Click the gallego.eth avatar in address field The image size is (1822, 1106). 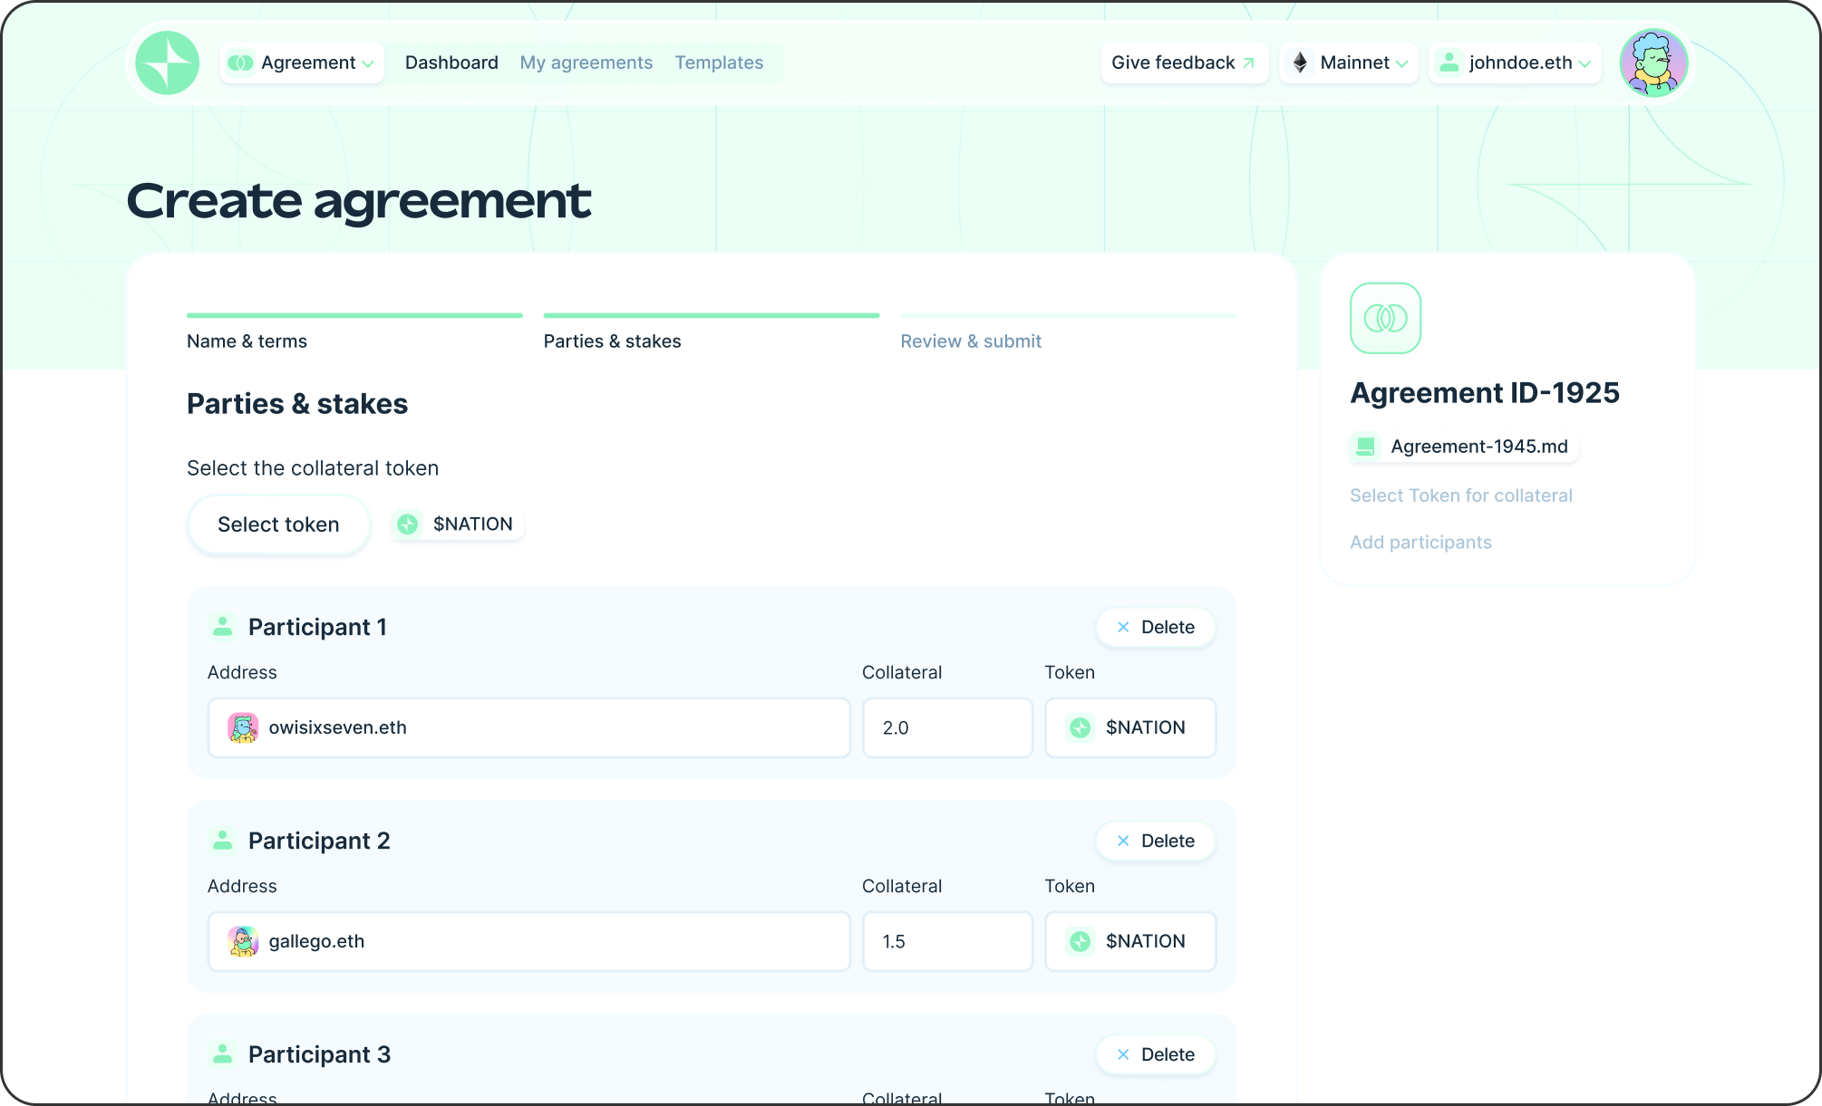[243, 941]
